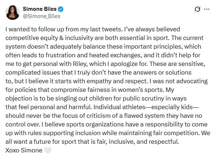Image resolution: width=215 pixels, height=156 pixels.
Task: Click the text 'Individual athletes—especially kids—'
Action: (x=146, y=107)
